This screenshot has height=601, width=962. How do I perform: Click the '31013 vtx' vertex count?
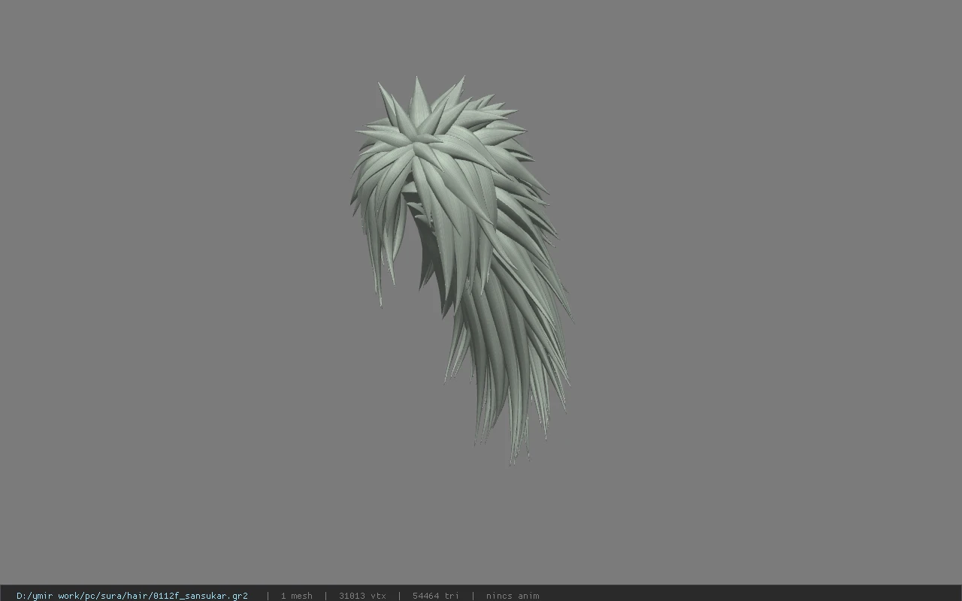pos(362,596)
